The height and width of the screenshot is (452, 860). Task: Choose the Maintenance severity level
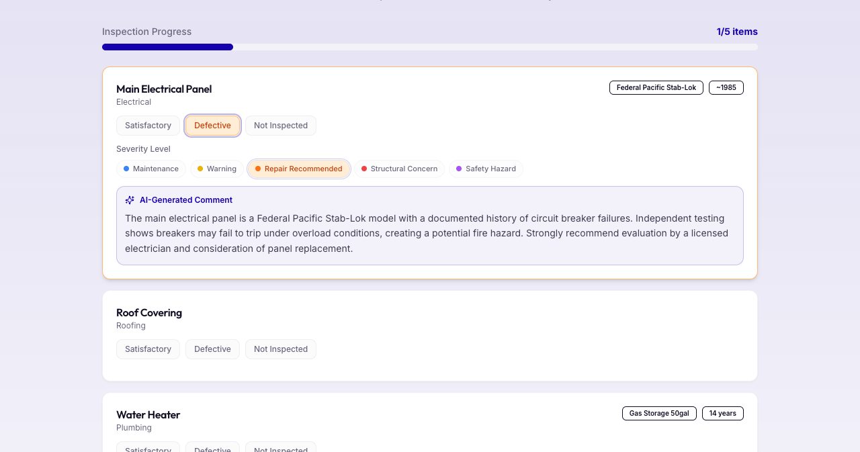(151, 169)
